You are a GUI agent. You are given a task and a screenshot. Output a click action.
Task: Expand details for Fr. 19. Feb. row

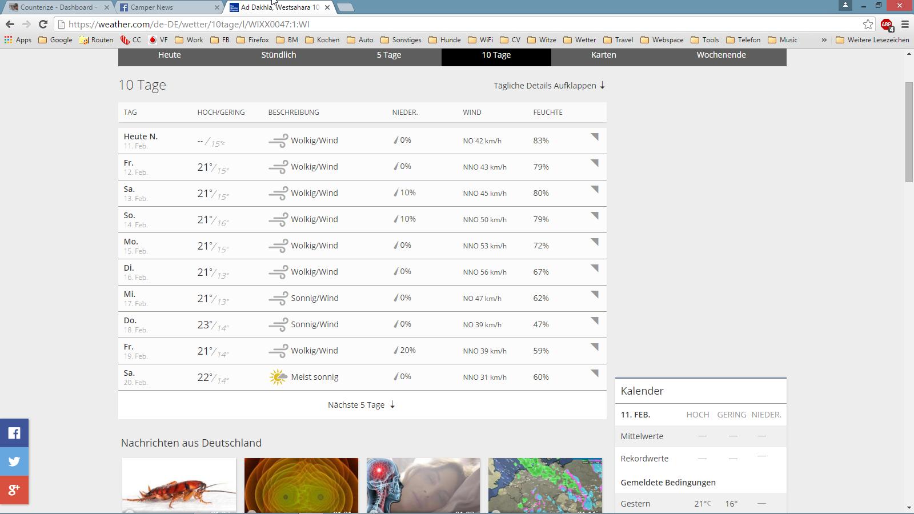[595, 347]
